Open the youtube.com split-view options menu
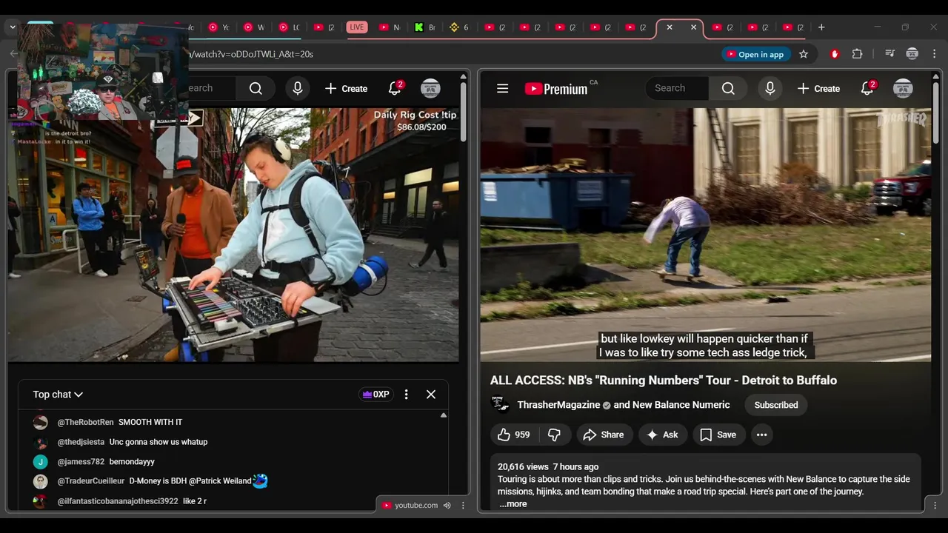 463,506
